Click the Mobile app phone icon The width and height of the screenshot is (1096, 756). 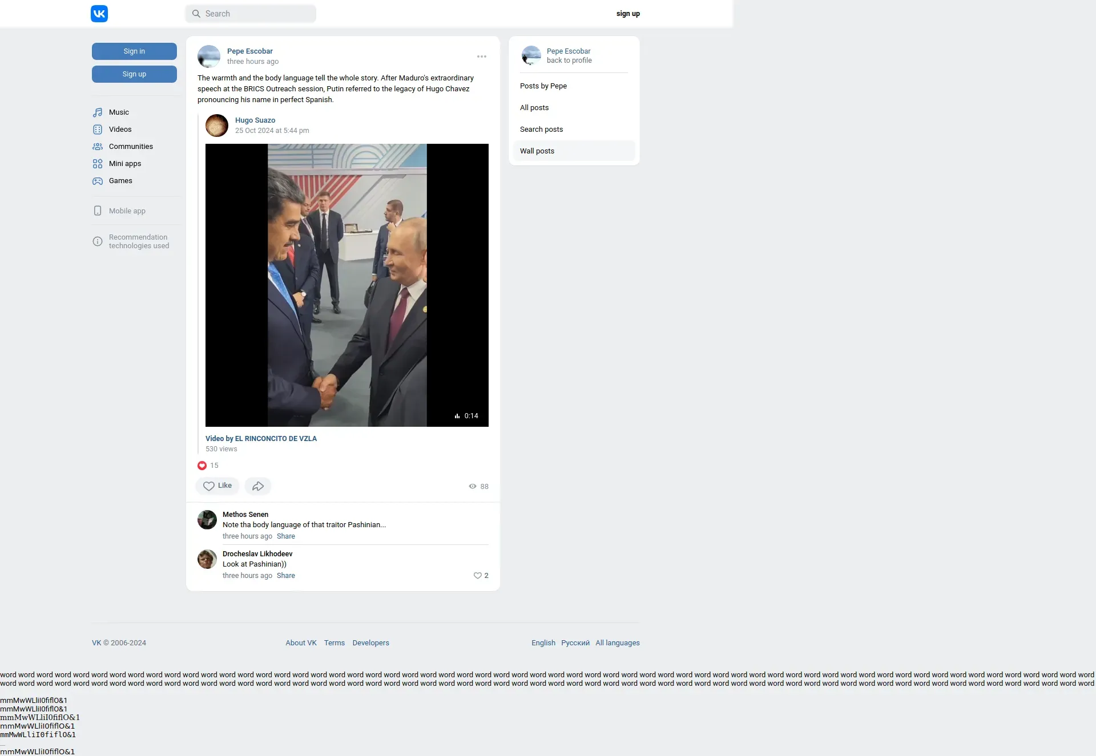click(98, 211)
